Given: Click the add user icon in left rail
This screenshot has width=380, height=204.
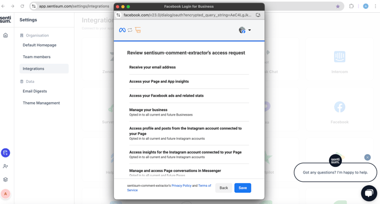Looking at the screenshot, I should (x=6, y=166).
